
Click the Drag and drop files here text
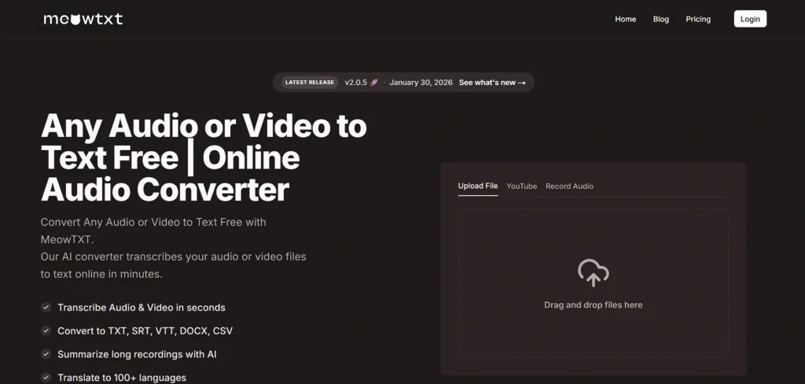click(x=593, y=305)
